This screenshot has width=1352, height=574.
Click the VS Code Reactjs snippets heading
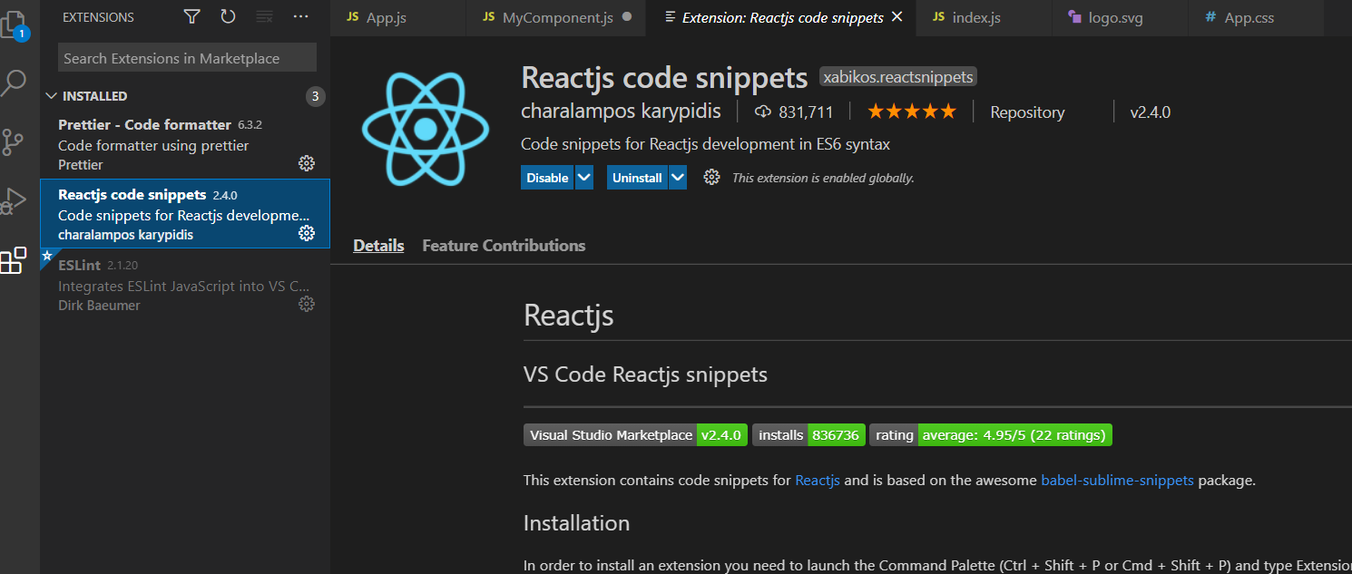click(x=645, y=375)
